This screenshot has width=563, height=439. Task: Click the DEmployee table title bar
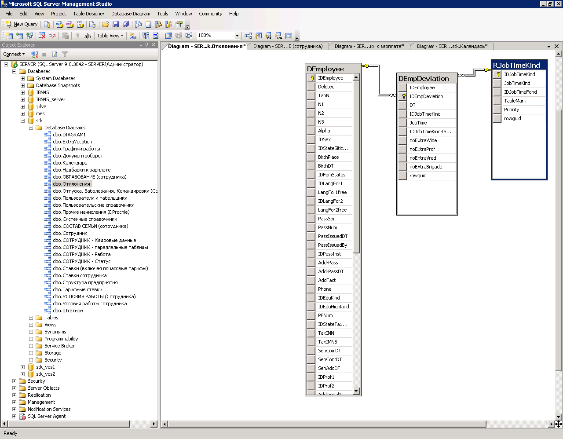333,69
